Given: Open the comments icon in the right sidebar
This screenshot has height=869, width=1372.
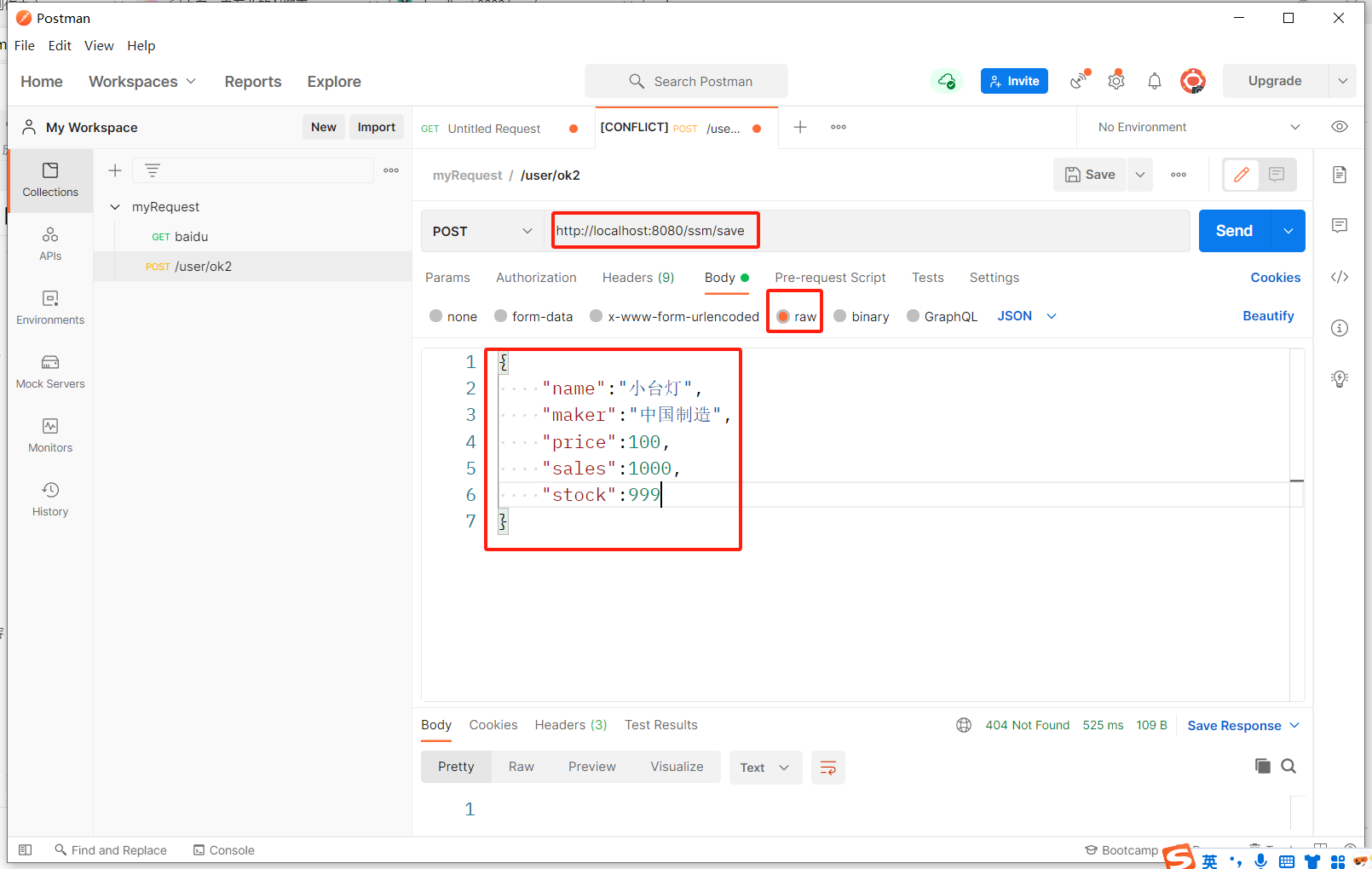Looking at the screenshot, I should coord(1340,226).
